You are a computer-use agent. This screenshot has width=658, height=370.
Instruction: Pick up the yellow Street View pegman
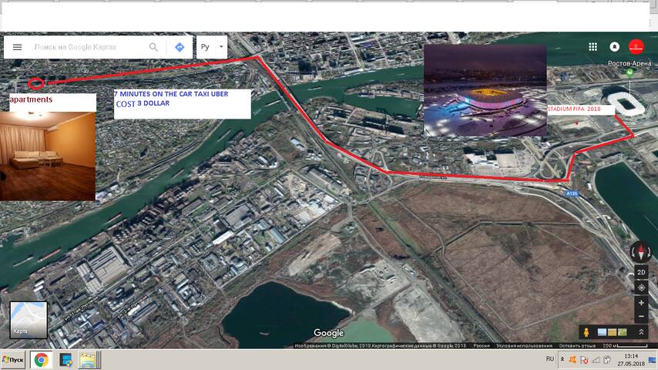pos(586,332)
